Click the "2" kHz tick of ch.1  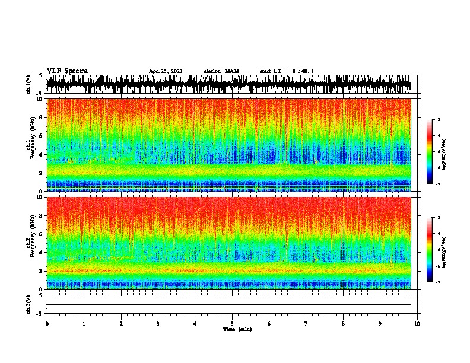point(42,173)
